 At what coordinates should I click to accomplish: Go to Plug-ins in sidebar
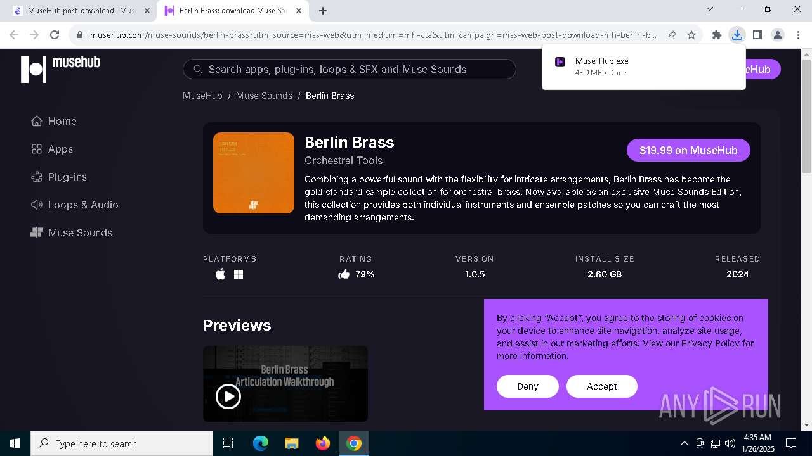59,177
